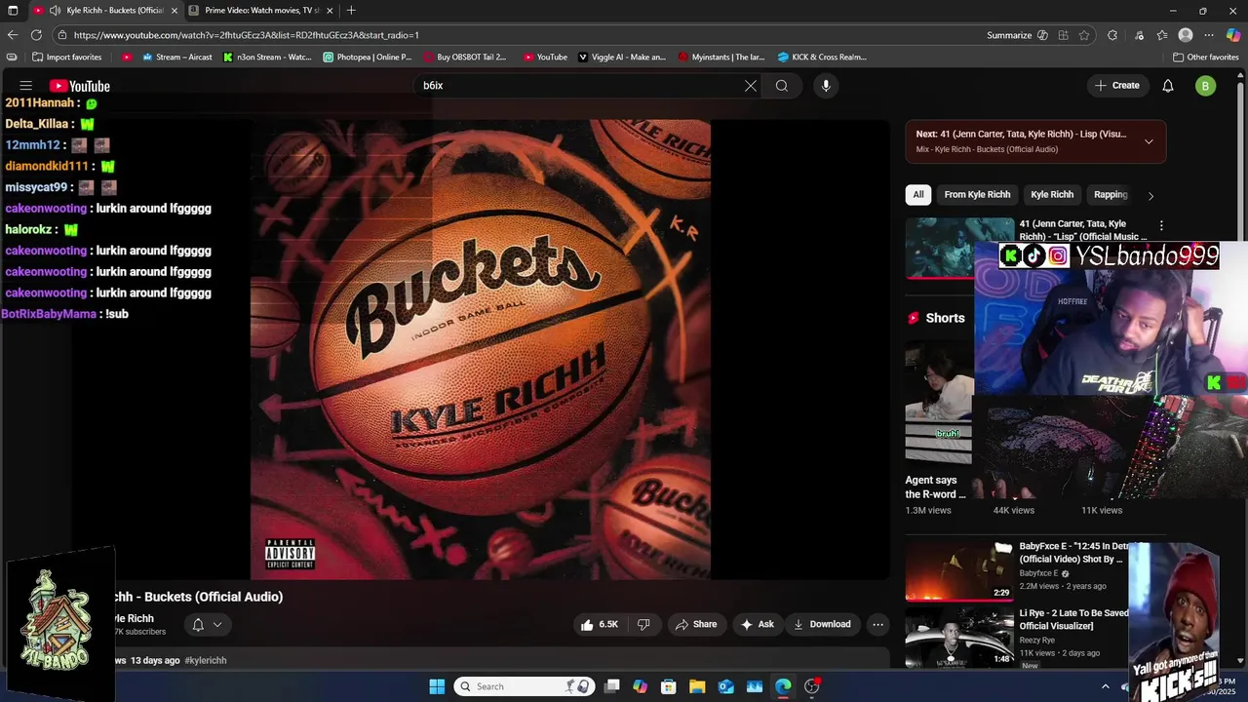Click the Windows taskbar Search box
The width and height of the screenshot is (1248, 702).
tap(525, 686)
